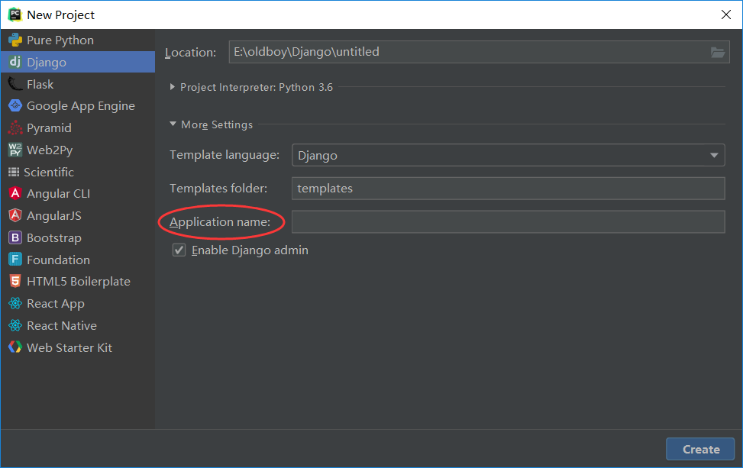743x468 pixels.
Task: Open the Template language dropdown
Action: pyautogui.click(x=508, y=156)
